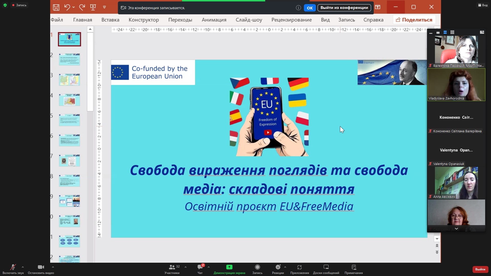The image size is (491, 276).
Task: Click the Save icon in PowerPoint toolbar
Action: click(56, 7)
